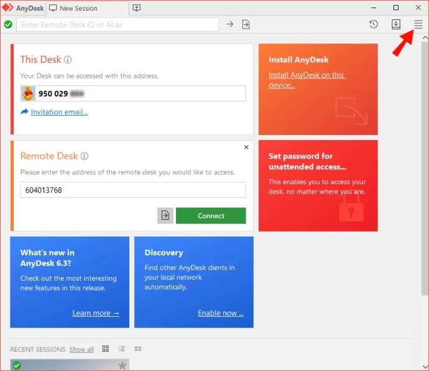Click Install AnyDesk on this device link
Viewport: 429px width, 371px height.
[307, 80]
